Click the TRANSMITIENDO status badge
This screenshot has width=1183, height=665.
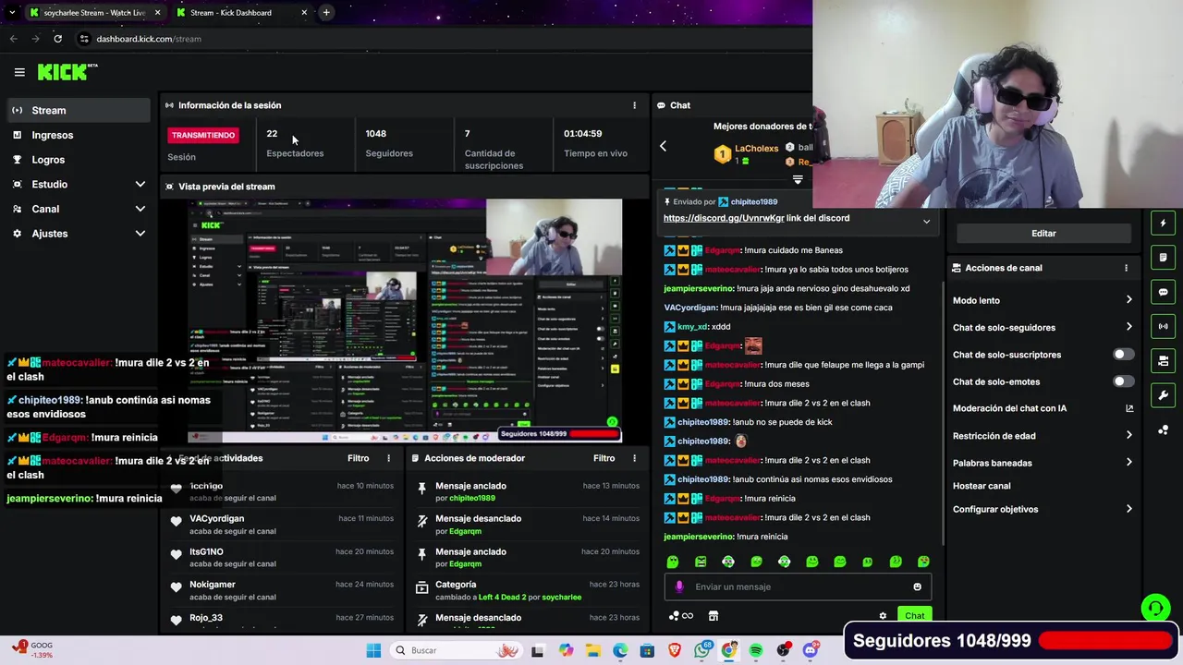[203, 135]
